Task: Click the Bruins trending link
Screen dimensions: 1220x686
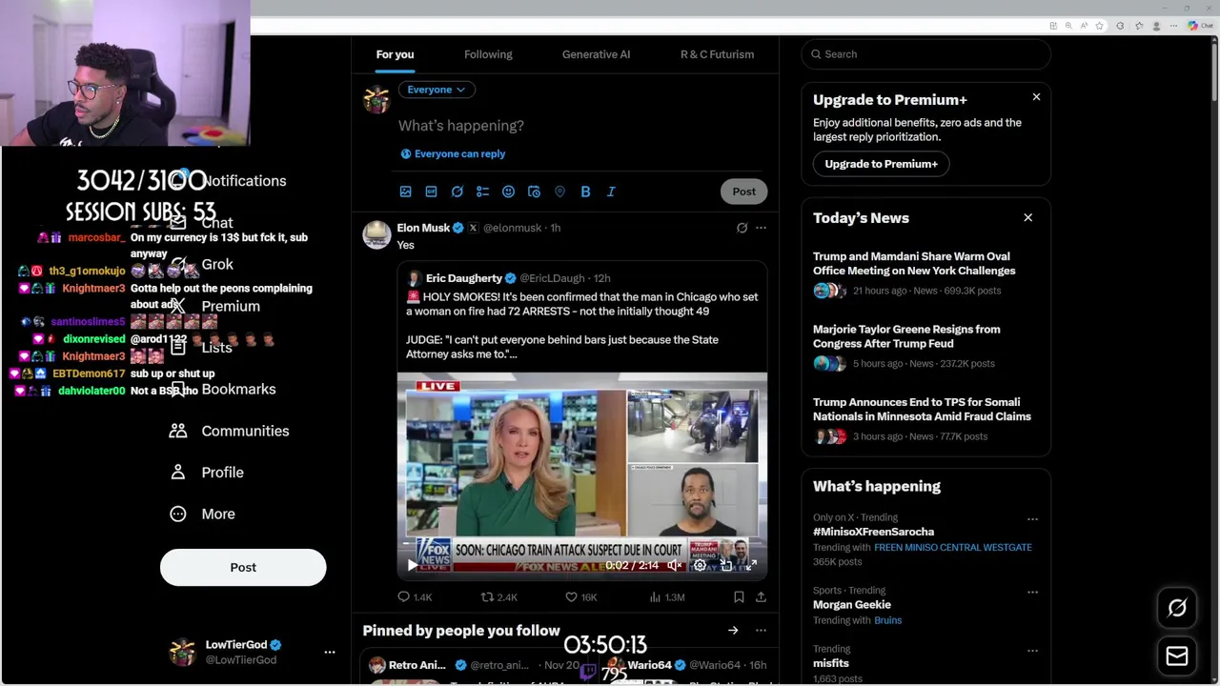Action: [887, 620]
